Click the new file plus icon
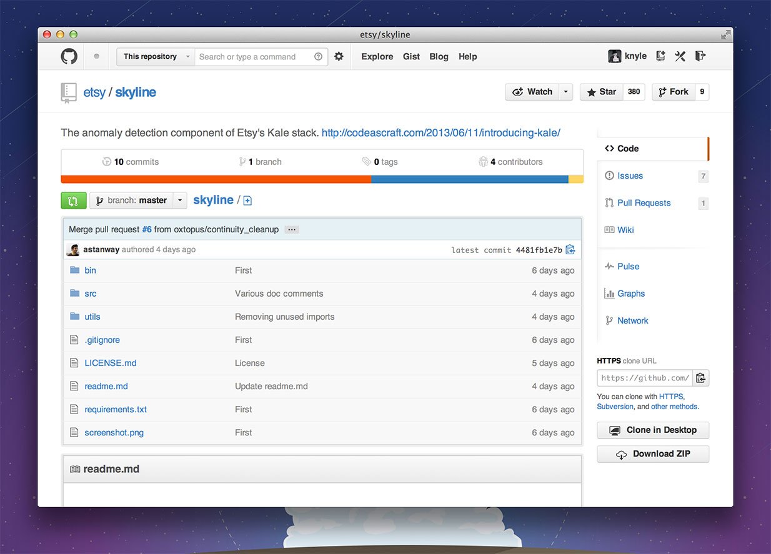Screen dimensions: 771x554 [247, 200]
